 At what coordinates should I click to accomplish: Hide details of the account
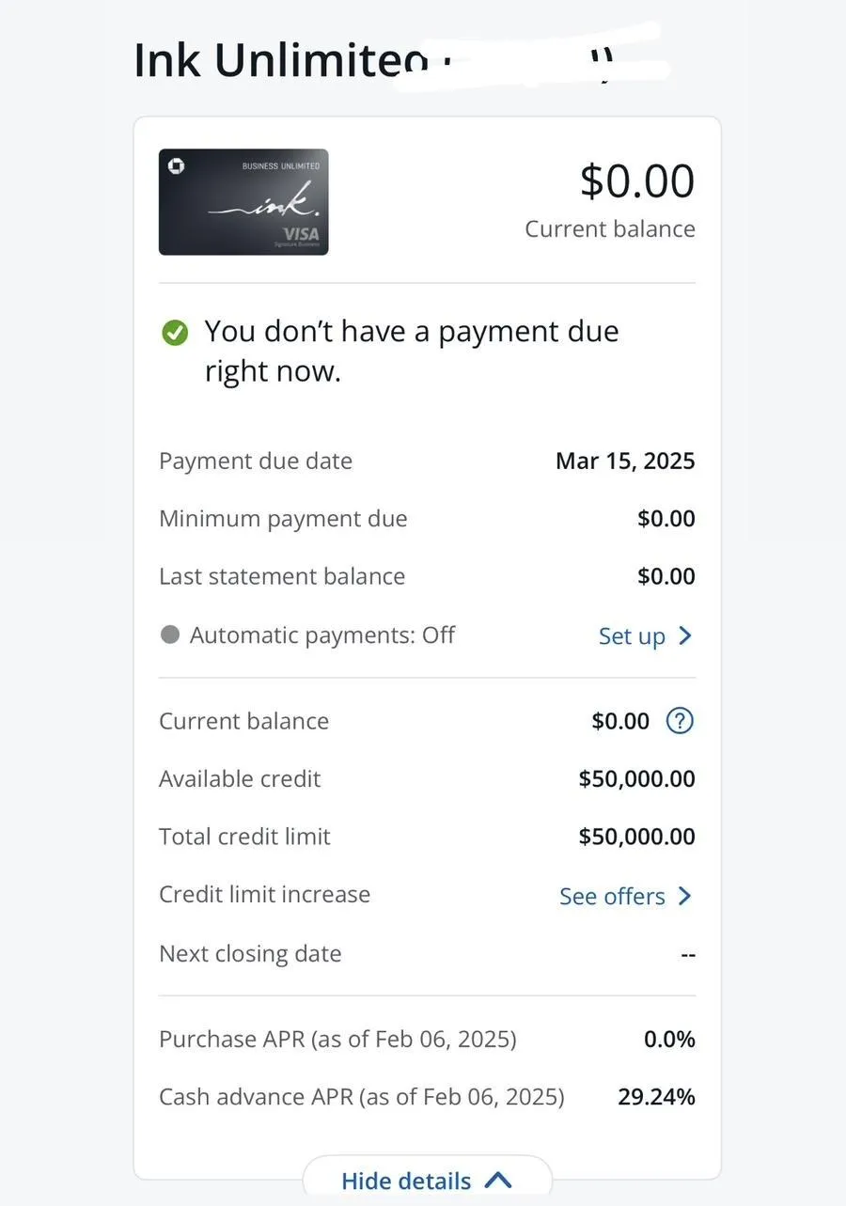[x=427, y=1181]
